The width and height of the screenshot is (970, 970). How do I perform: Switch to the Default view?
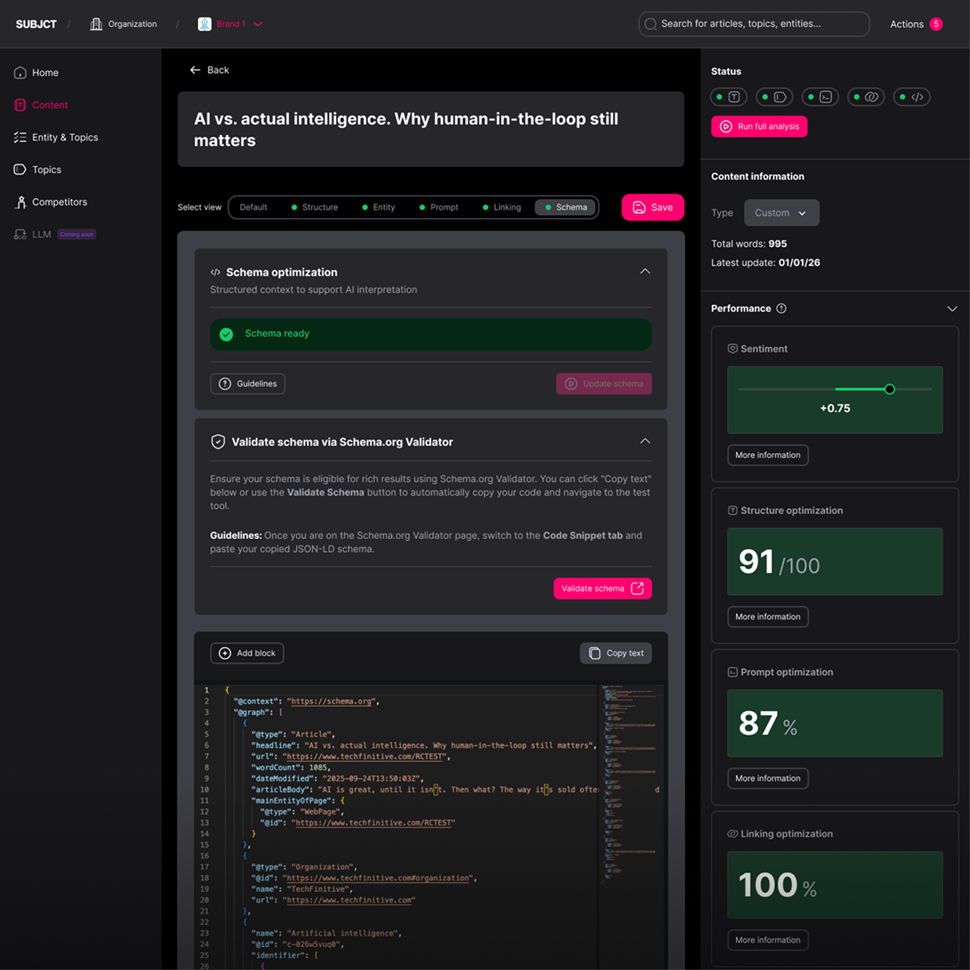coord(253,207)
